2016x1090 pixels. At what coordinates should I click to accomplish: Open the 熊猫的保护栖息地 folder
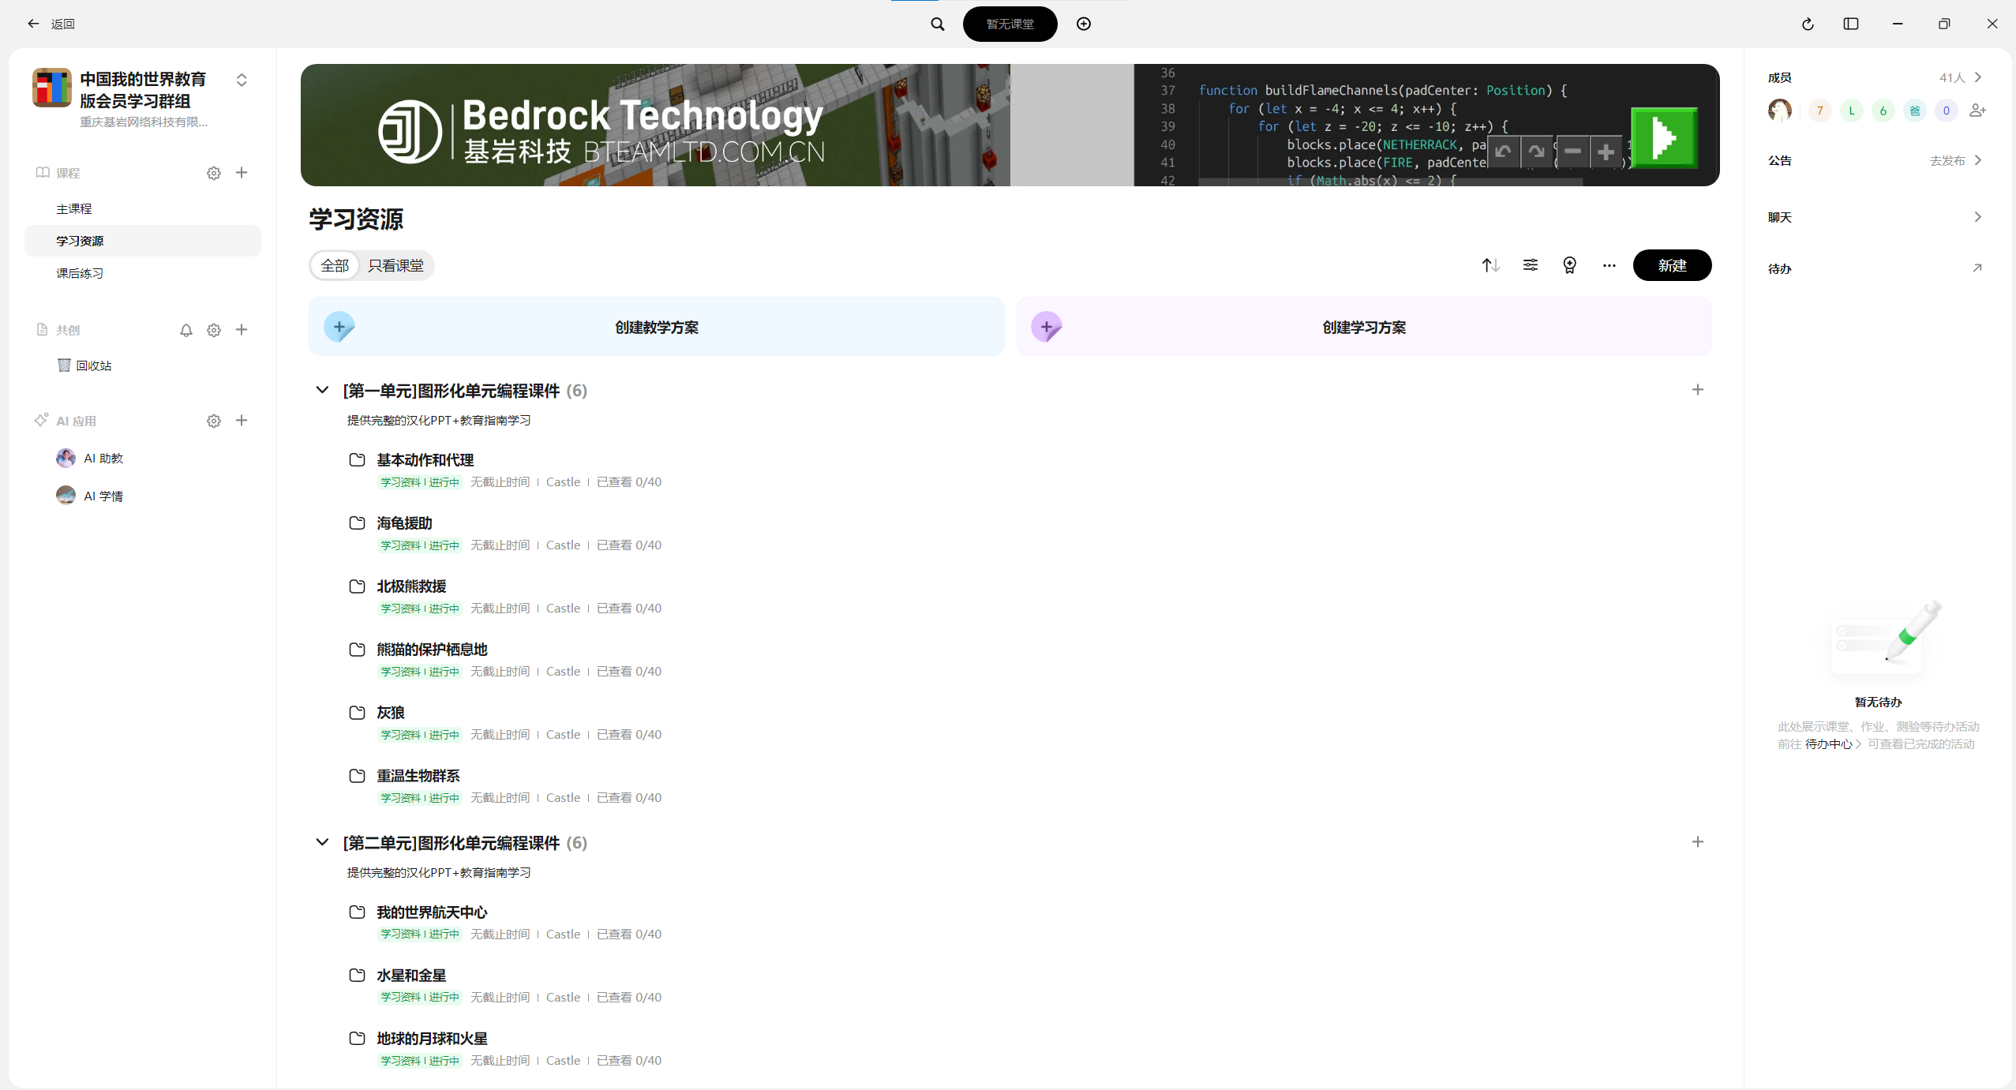432,650
